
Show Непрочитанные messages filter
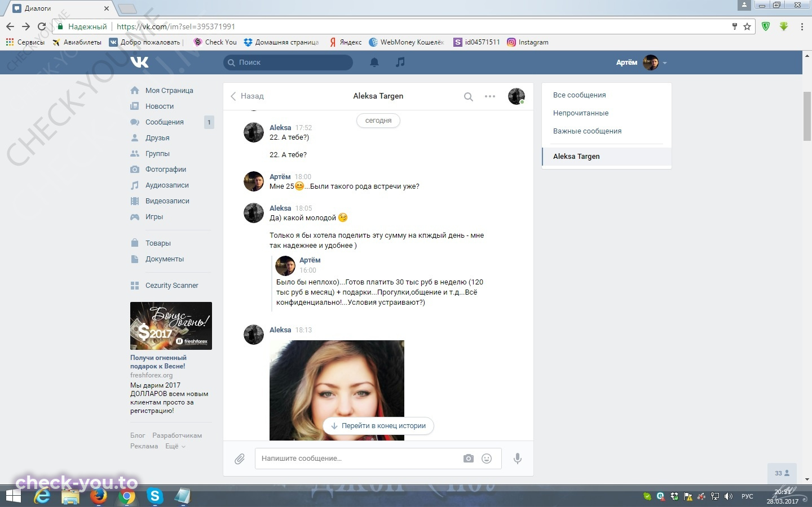[x=581, y=113]
